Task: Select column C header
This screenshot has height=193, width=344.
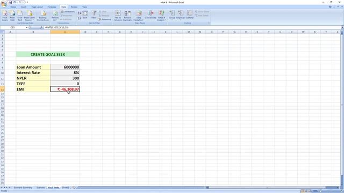Action: click(x=65, y=32)
